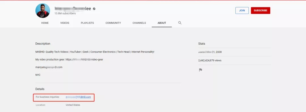Click the red SUBSCRIBE button

click(261, 10)
